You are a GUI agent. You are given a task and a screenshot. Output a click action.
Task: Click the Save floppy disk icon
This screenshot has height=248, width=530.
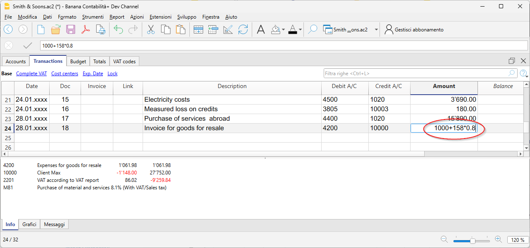71,29
